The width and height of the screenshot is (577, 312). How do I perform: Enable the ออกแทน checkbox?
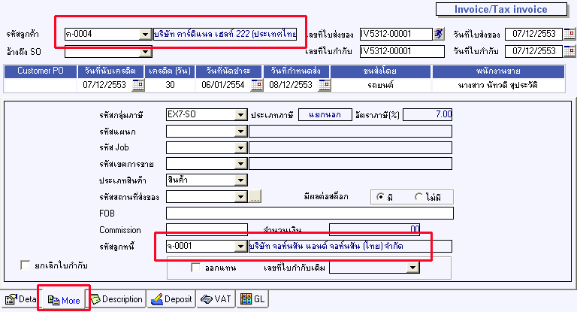[x=196, y=267]
